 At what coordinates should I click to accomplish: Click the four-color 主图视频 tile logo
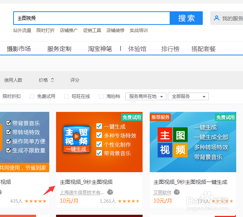(x=173, y=142)
